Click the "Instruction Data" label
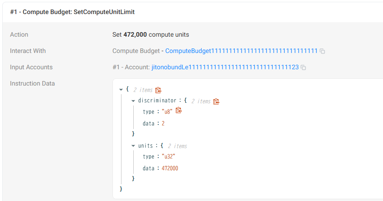Screen dimensions: 383x201 [x=32, y=84]
